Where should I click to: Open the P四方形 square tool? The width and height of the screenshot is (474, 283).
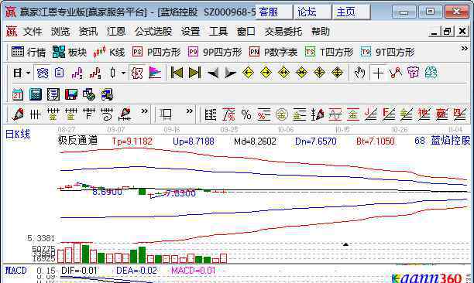156,53
